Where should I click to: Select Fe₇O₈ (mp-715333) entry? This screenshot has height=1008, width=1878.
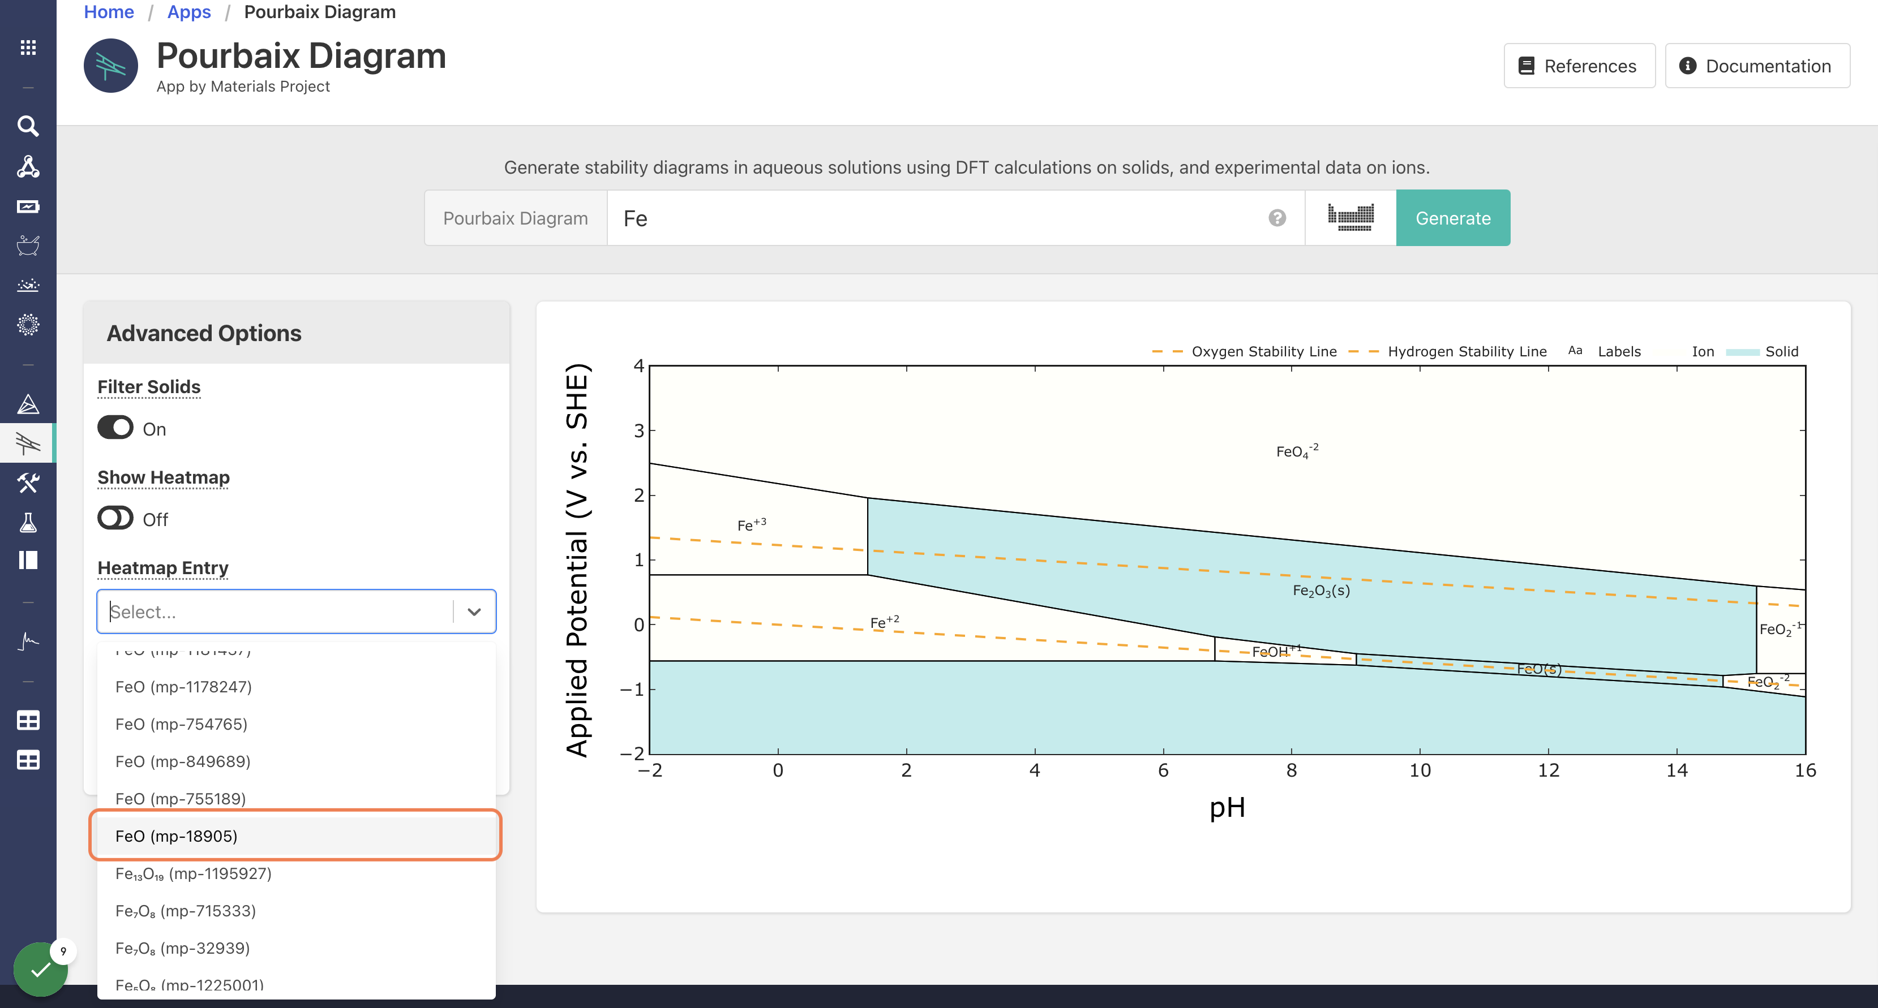point(296,910)
